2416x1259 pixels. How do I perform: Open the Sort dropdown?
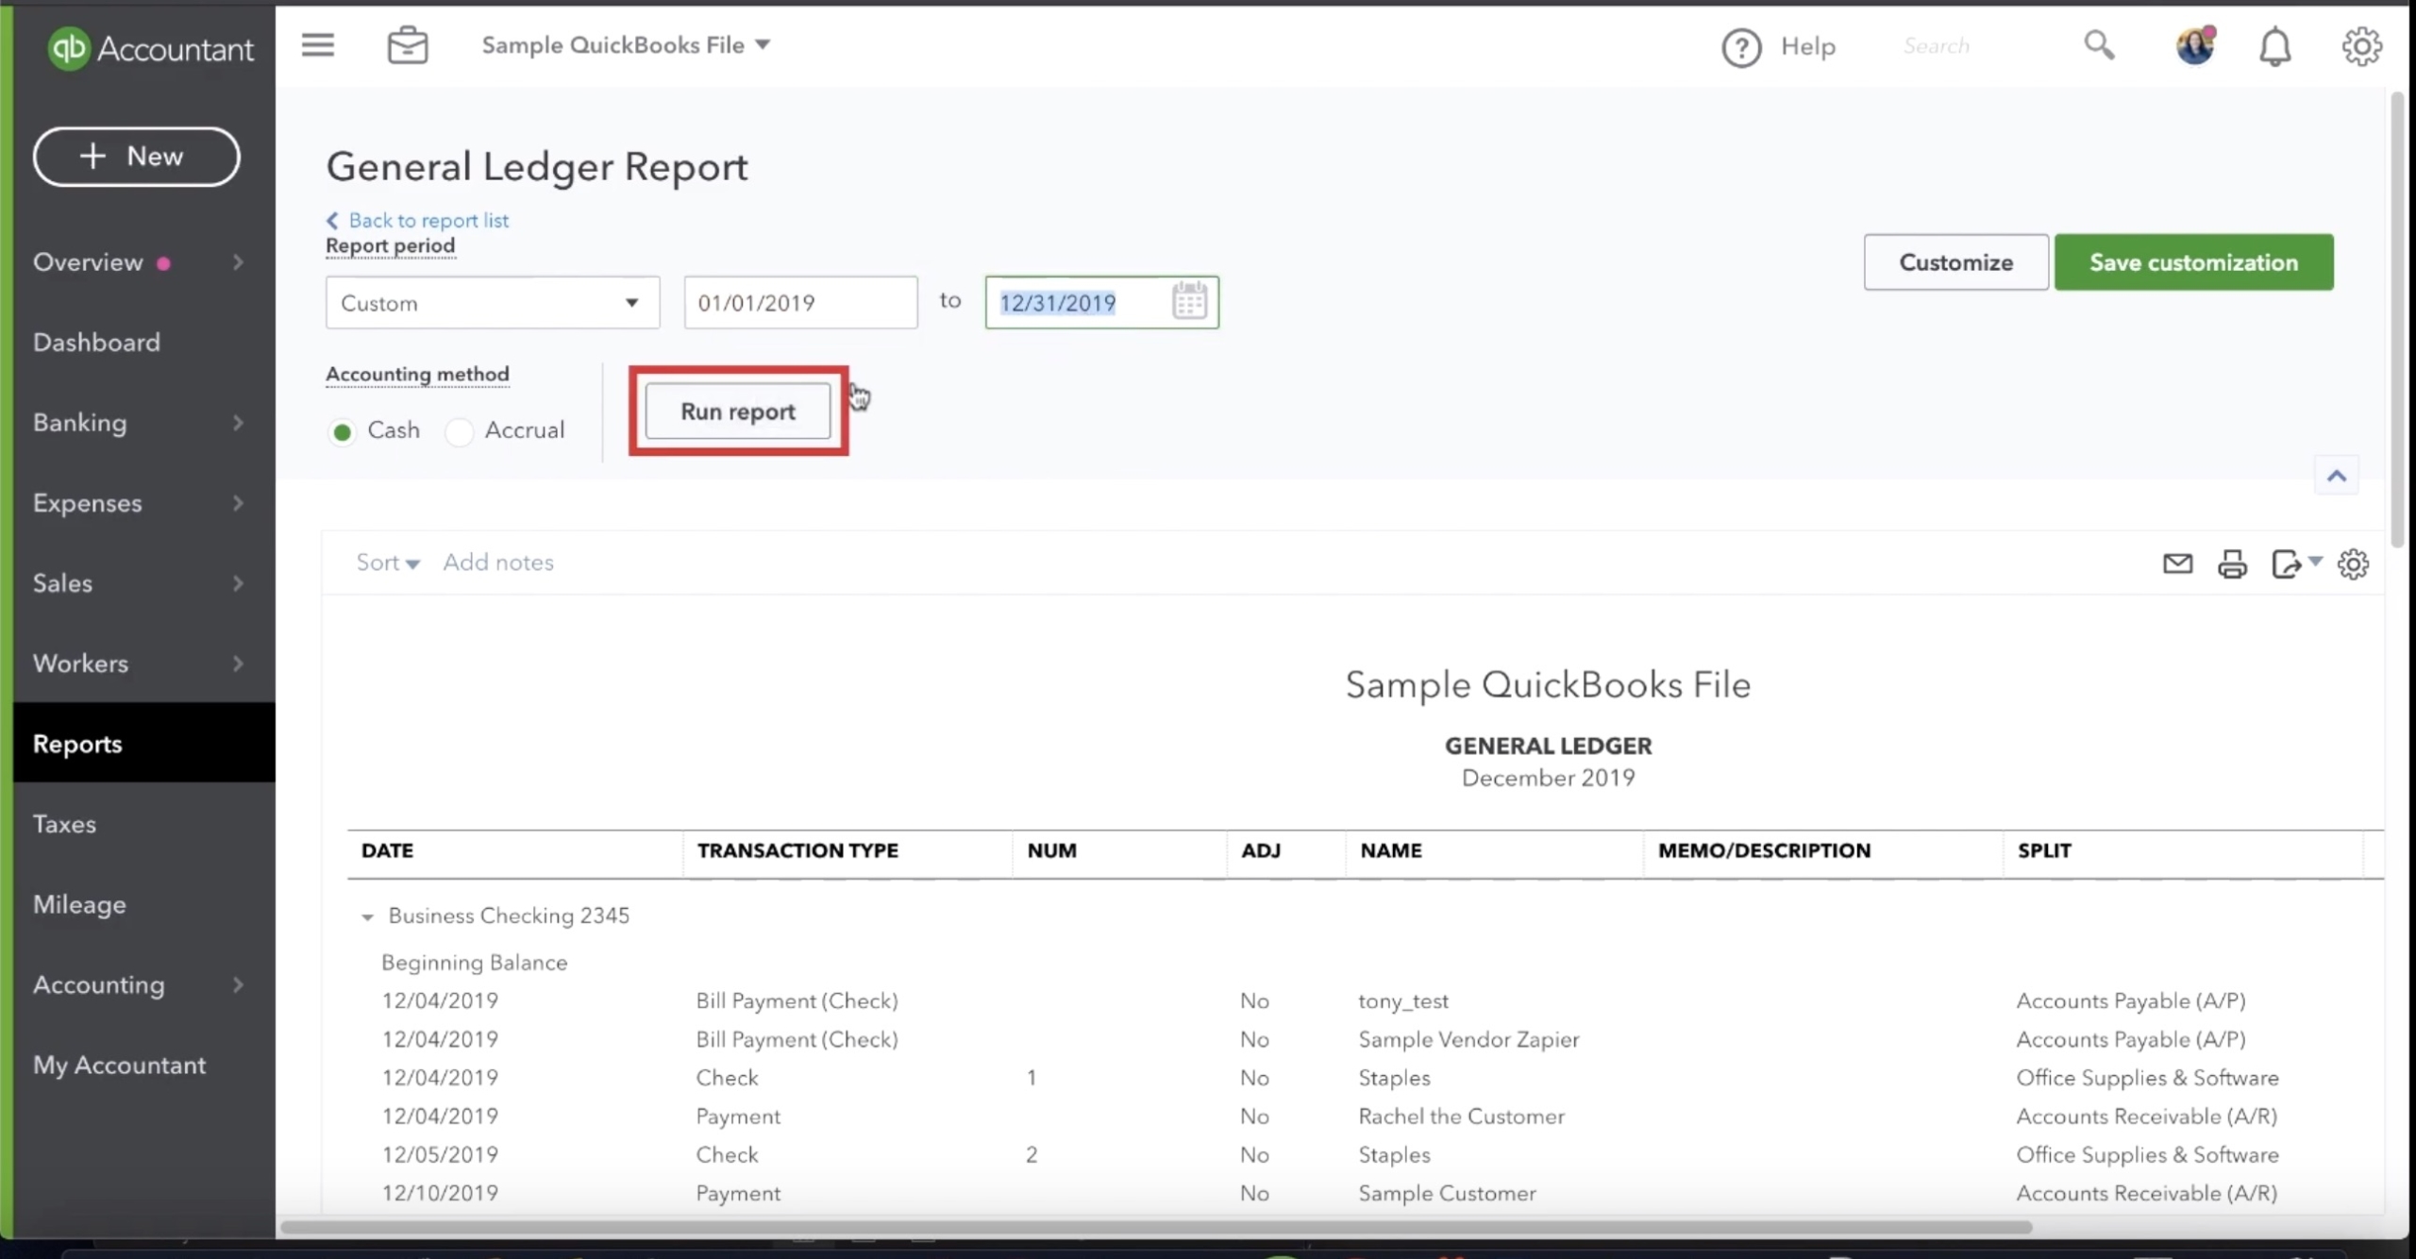pos(387,562)
